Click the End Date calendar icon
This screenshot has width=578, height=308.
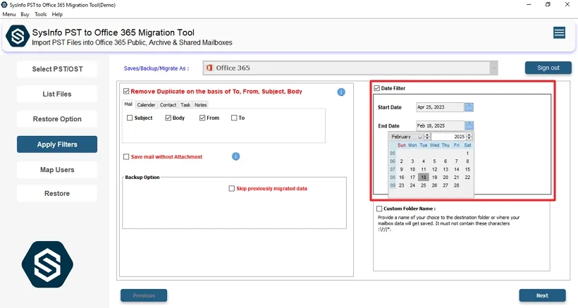[x=469, y=125]
